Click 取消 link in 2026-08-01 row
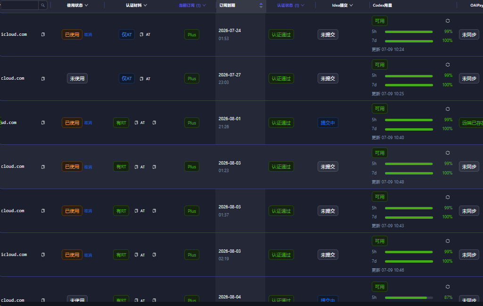 point(88,123)
